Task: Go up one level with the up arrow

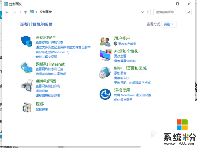Action: [26, 12]
